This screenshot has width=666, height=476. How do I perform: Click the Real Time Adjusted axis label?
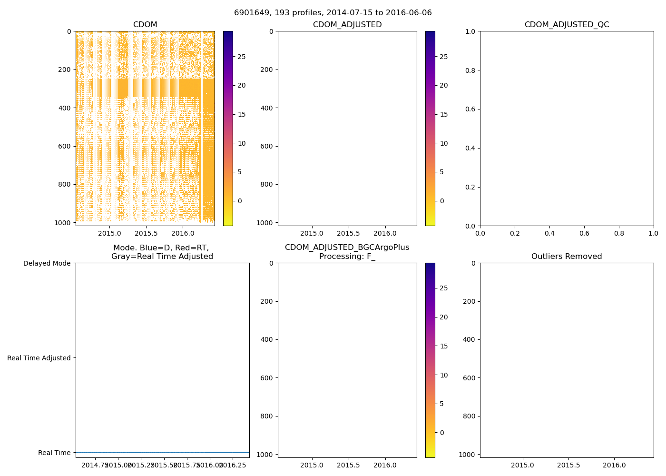pyautogui.click(x=39, y=358)
